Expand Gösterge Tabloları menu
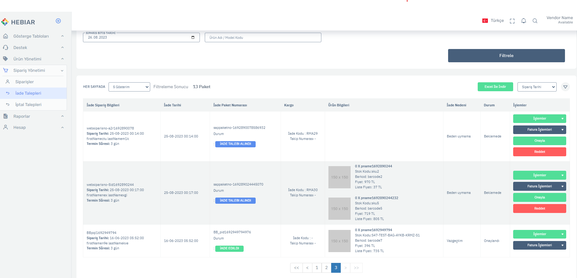The height and width of the screenshot is (278, 577). 62,36
